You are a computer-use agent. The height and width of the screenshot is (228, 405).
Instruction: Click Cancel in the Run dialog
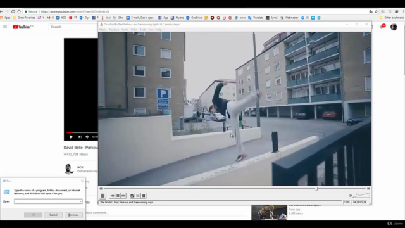53,215
